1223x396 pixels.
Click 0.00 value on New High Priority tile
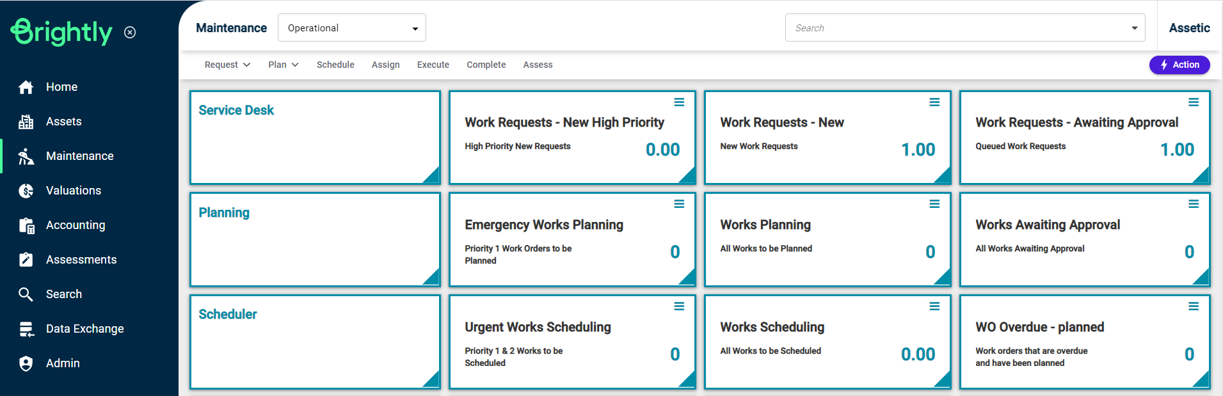662,150
